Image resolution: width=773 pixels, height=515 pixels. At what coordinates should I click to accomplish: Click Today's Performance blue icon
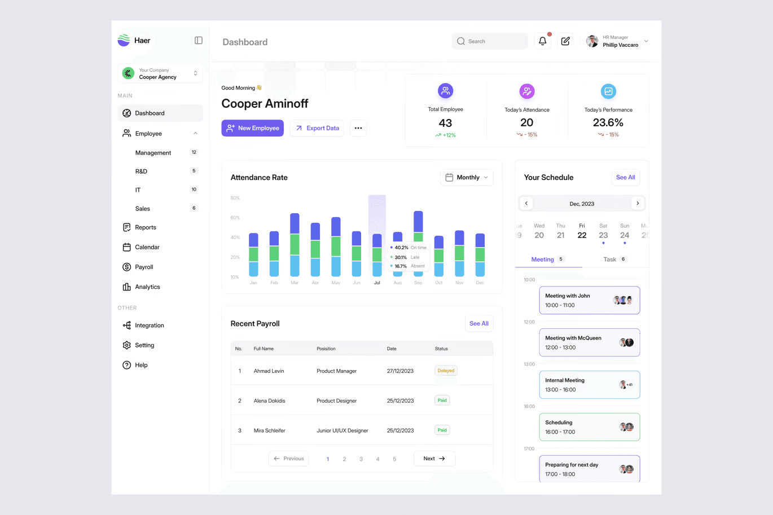[608, 91]
